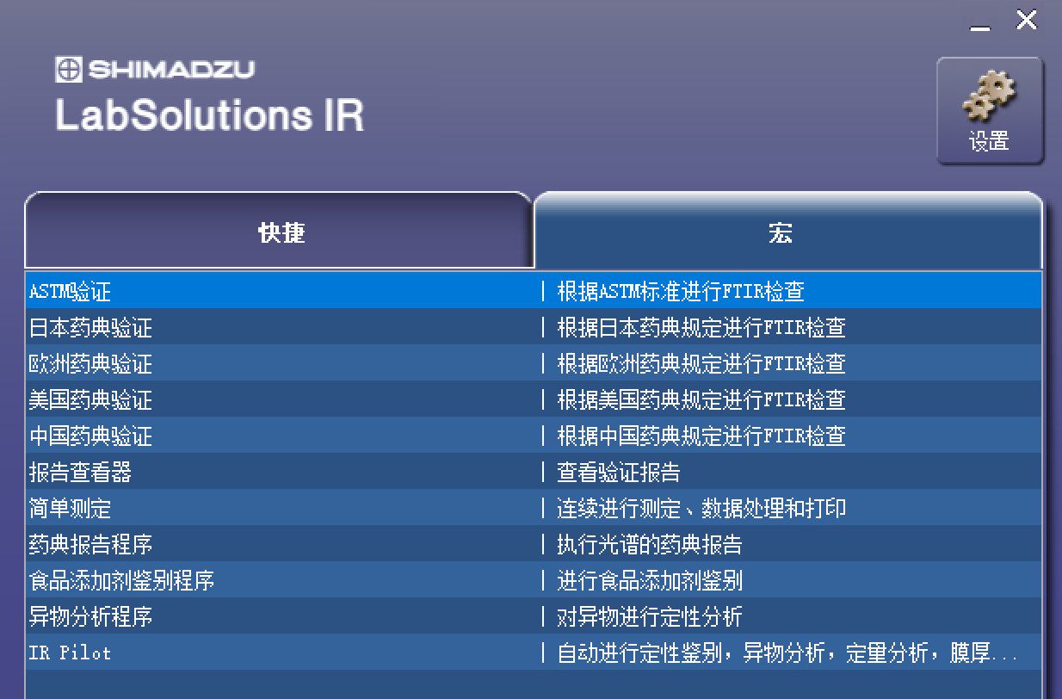Switch to the 快捷 tab

[x=280, y=231]
